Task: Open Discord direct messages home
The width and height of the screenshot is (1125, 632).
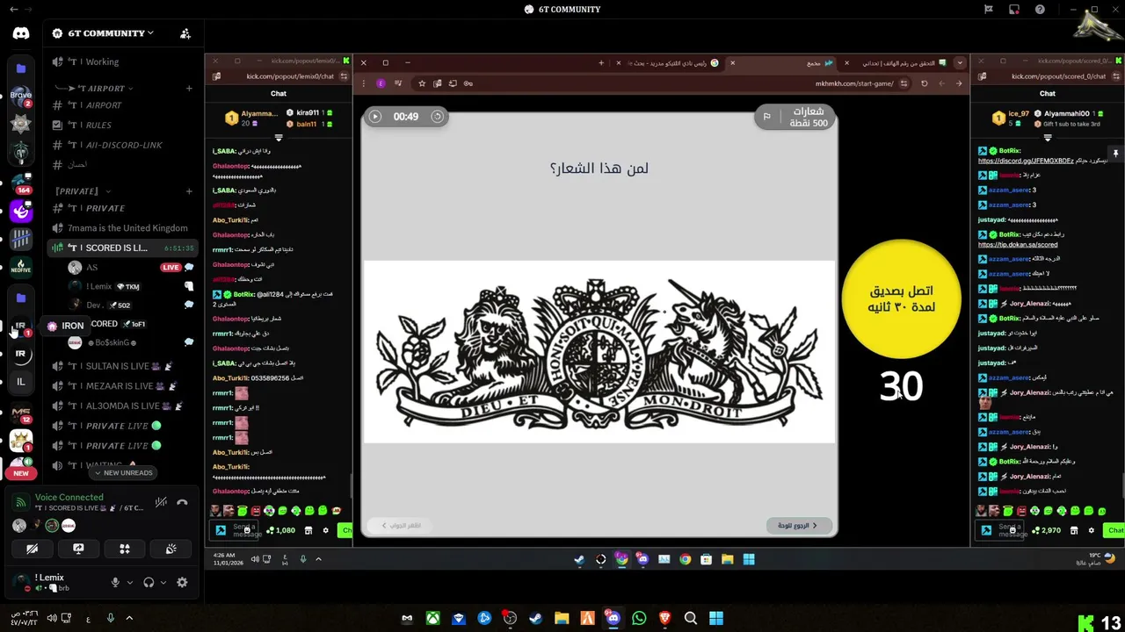Action: pyautogui.click(x=21, y=33)
